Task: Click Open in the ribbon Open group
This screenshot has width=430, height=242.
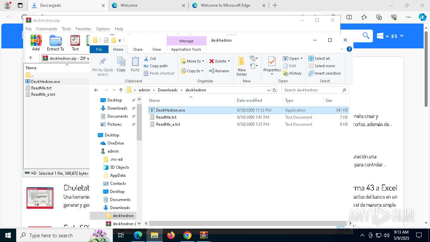Action: point(291,58)
